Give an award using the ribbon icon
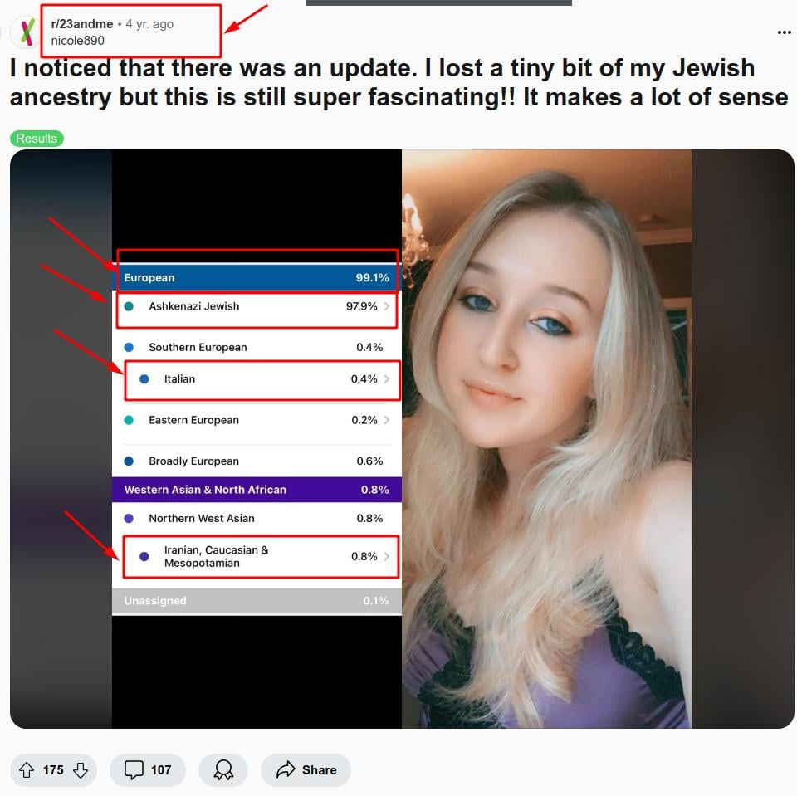The width and height of the screenshot is (797, 796). click(x=223, y=769)
